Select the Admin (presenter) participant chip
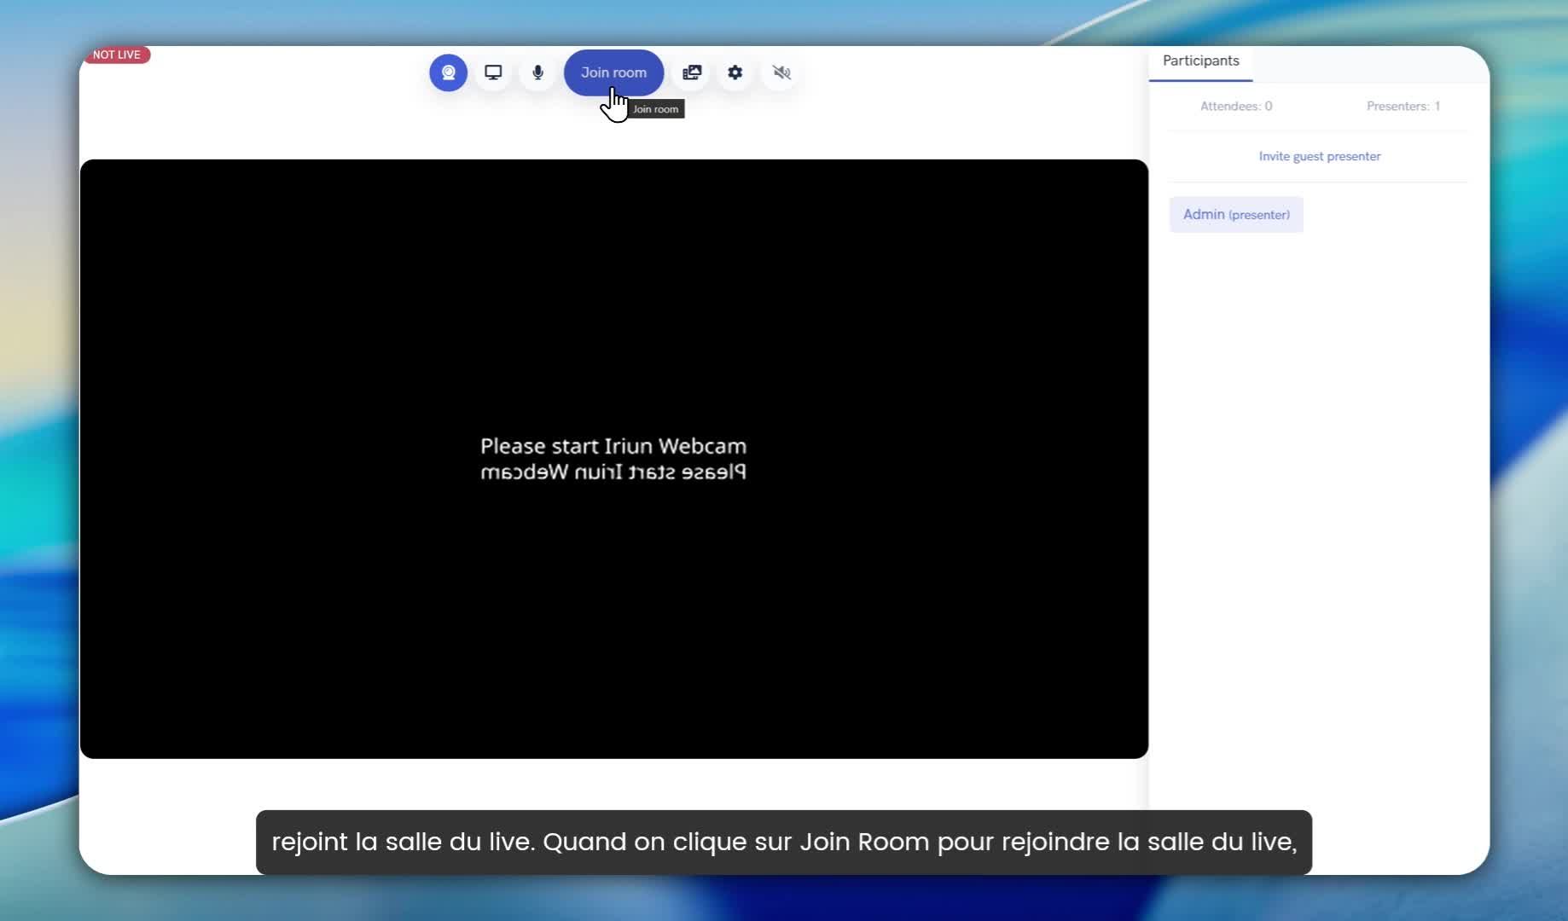The image size is (1568, 921). (x=1236, y=215)
